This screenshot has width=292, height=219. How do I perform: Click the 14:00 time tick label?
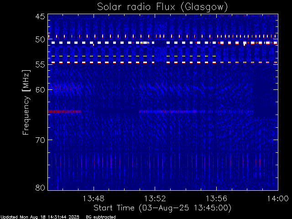278,198
